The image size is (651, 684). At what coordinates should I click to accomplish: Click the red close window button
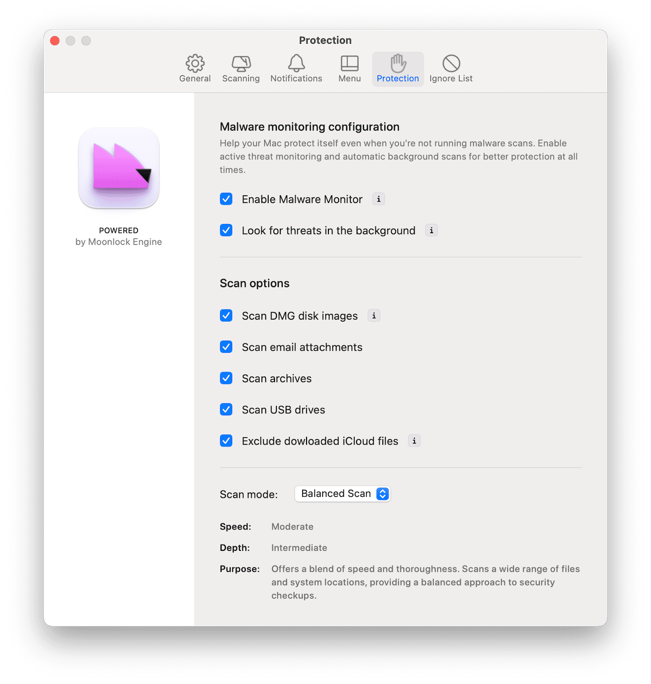[x=54, y=41]
